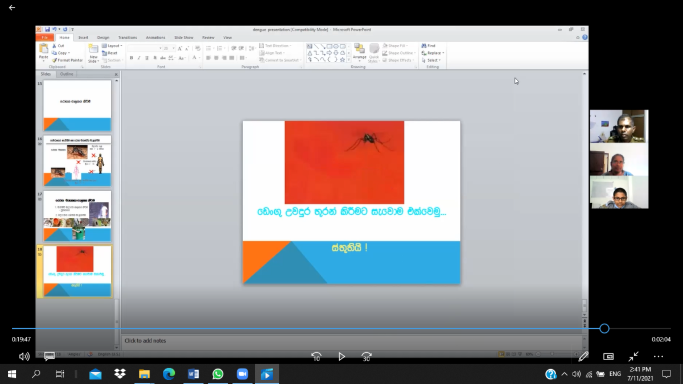
Task: Click the Shape Outline button
Action: pos(398,53)
